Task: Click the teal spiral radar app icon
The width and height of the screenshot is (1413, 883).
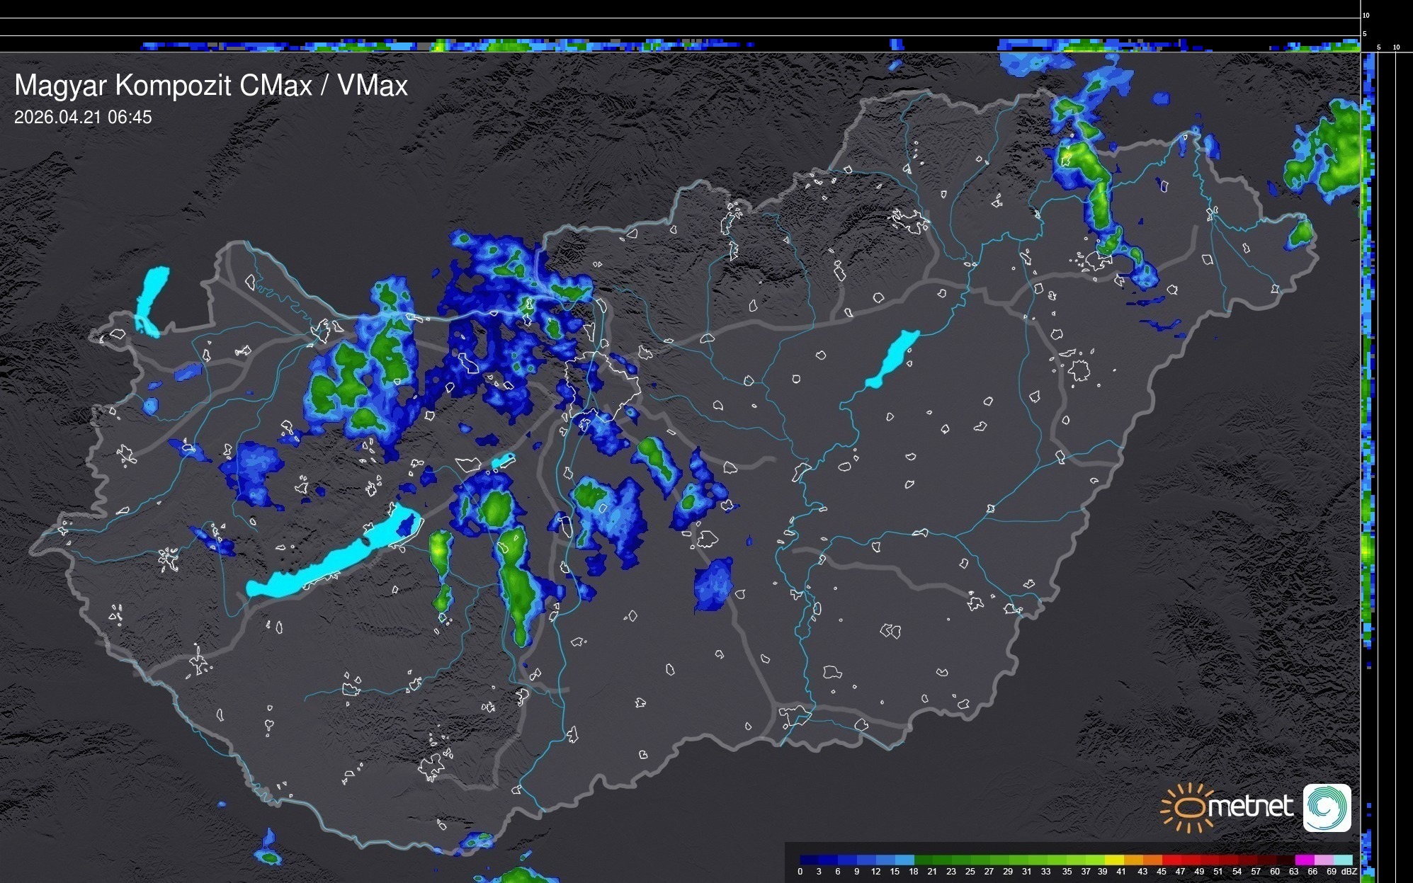Action: tap(1327, 807)
